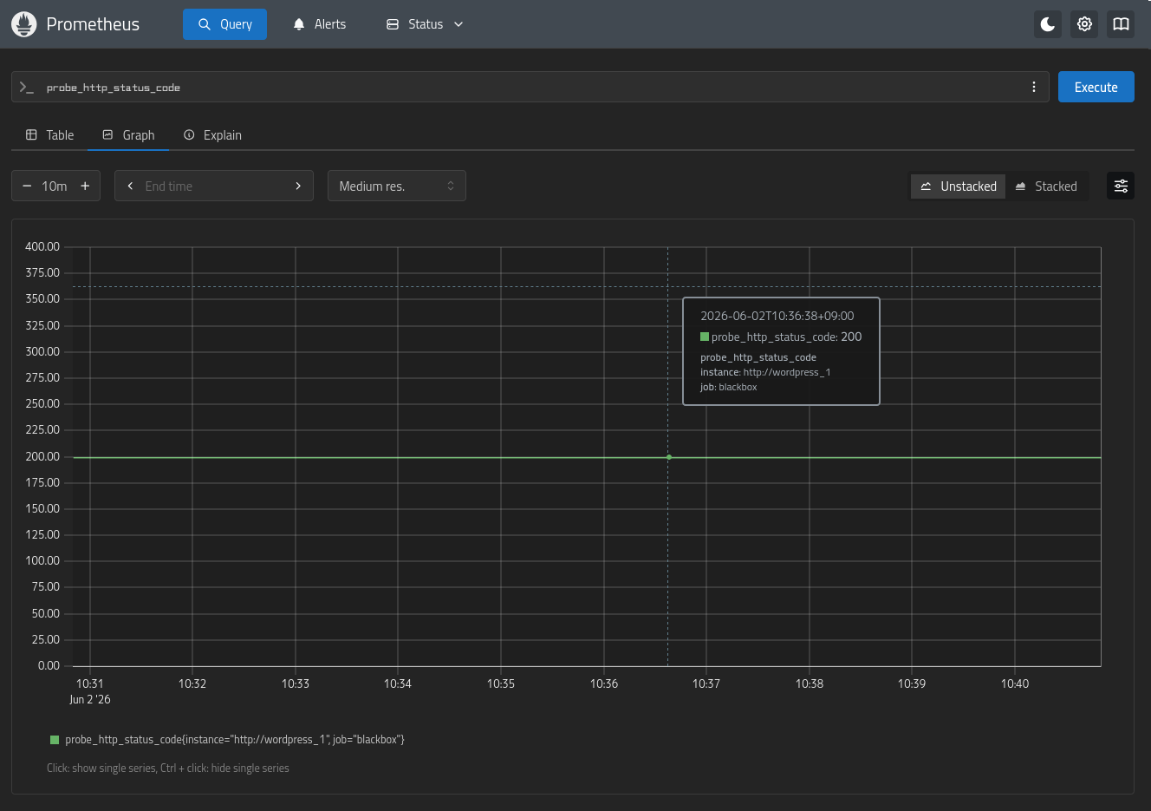Screen dimensions: 1151x811
Task: Switch to the Table tab
Action: (x=49, y=135)
